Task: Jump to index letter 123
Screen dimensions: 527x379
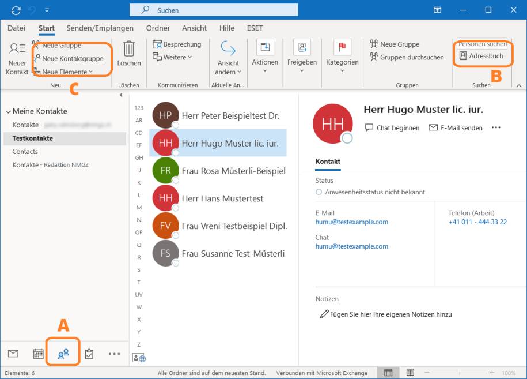Action: point(139,108)
